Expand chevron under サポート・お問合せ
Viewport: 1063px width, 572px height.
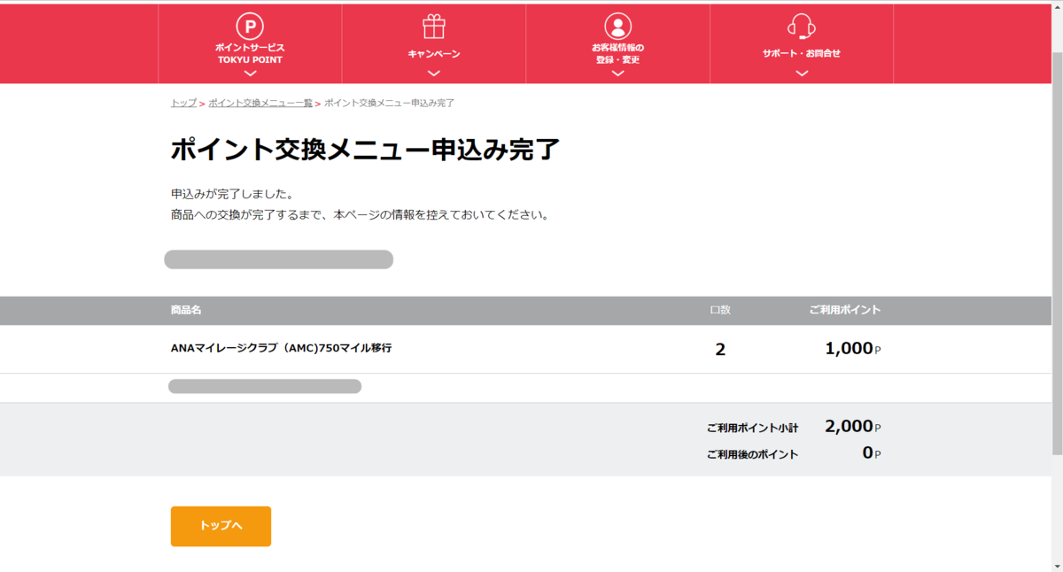coord(802,73)
